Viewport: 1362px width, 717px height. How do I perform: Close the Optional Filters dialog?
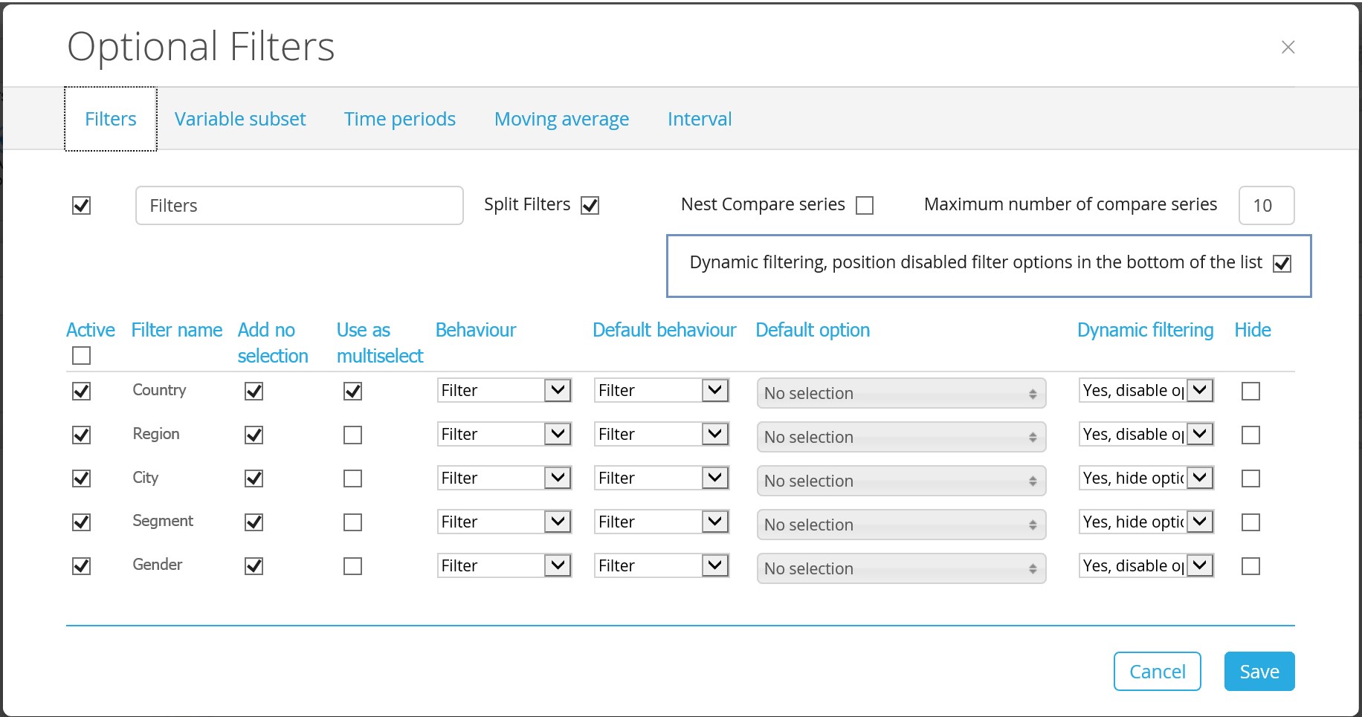1288,47
